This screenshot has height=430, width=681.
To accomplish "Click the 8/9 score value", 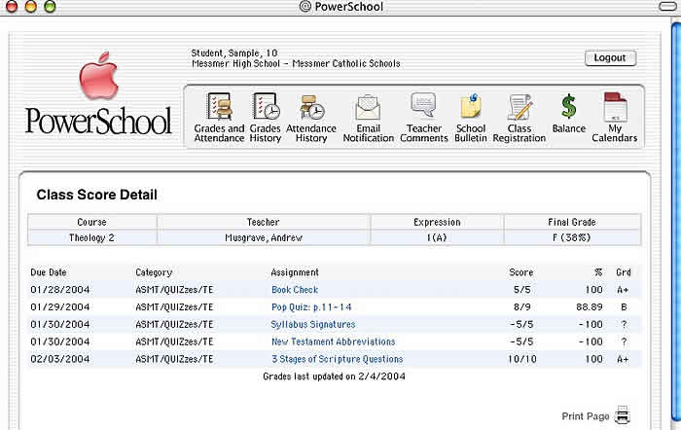I will point(522,307).
